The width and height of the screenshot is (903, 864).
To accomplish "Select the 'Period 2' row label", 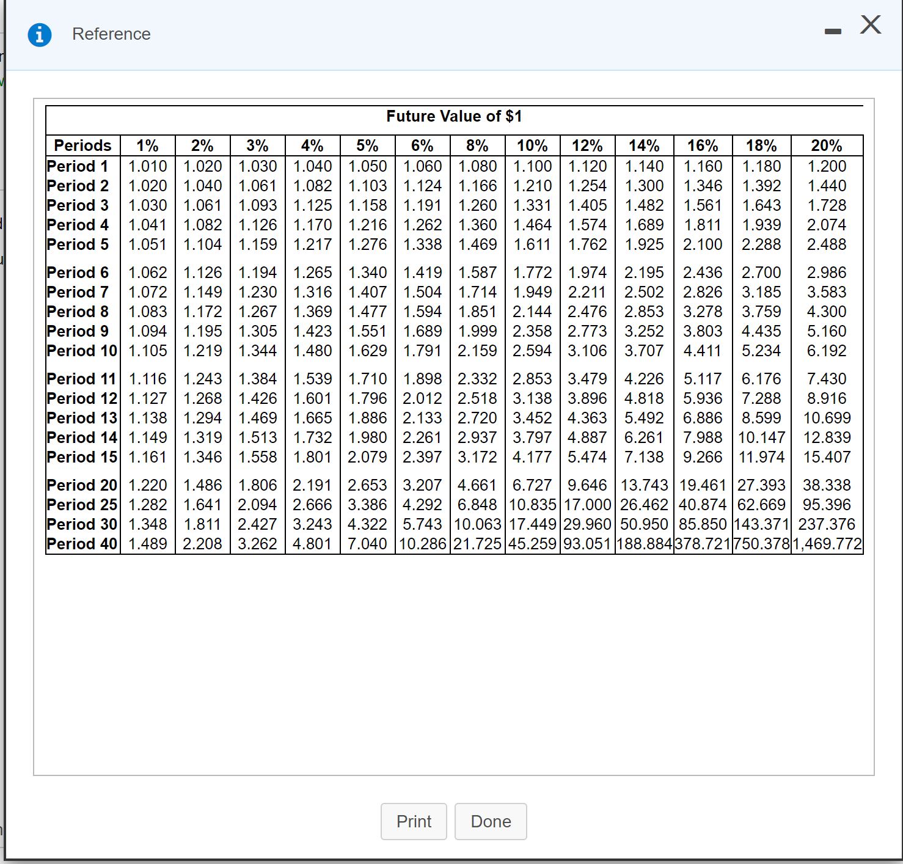I will click(78, 186).
